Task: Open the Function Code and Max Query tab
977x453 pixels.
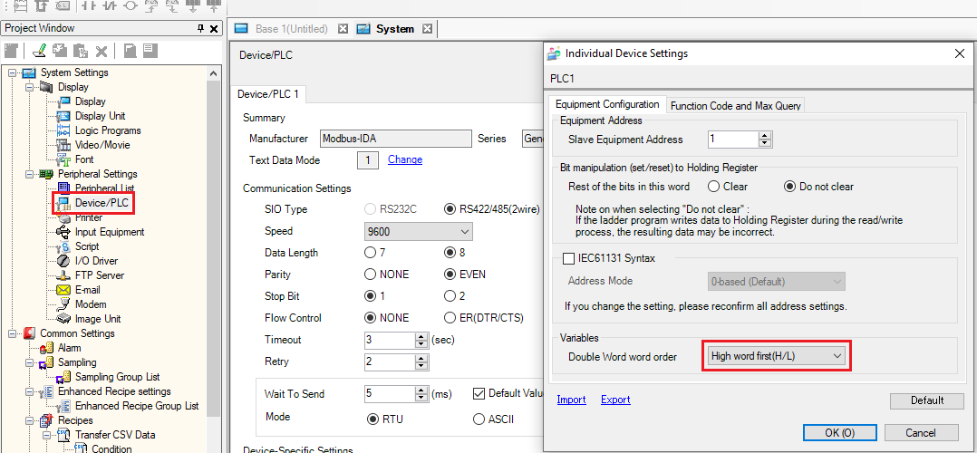Action: click(735, 106)
